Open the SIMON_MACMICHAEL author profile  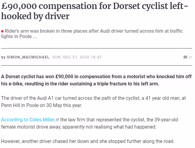click(28, 57)
